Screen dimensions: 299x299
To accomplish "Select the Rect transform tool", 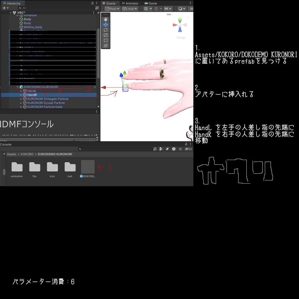I will click(105, 40).
